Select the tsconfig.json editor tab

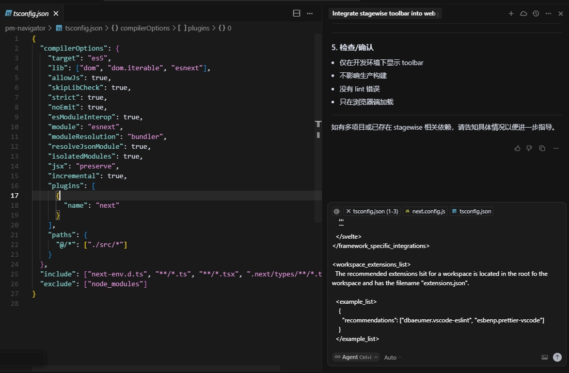tap(31, 13)
